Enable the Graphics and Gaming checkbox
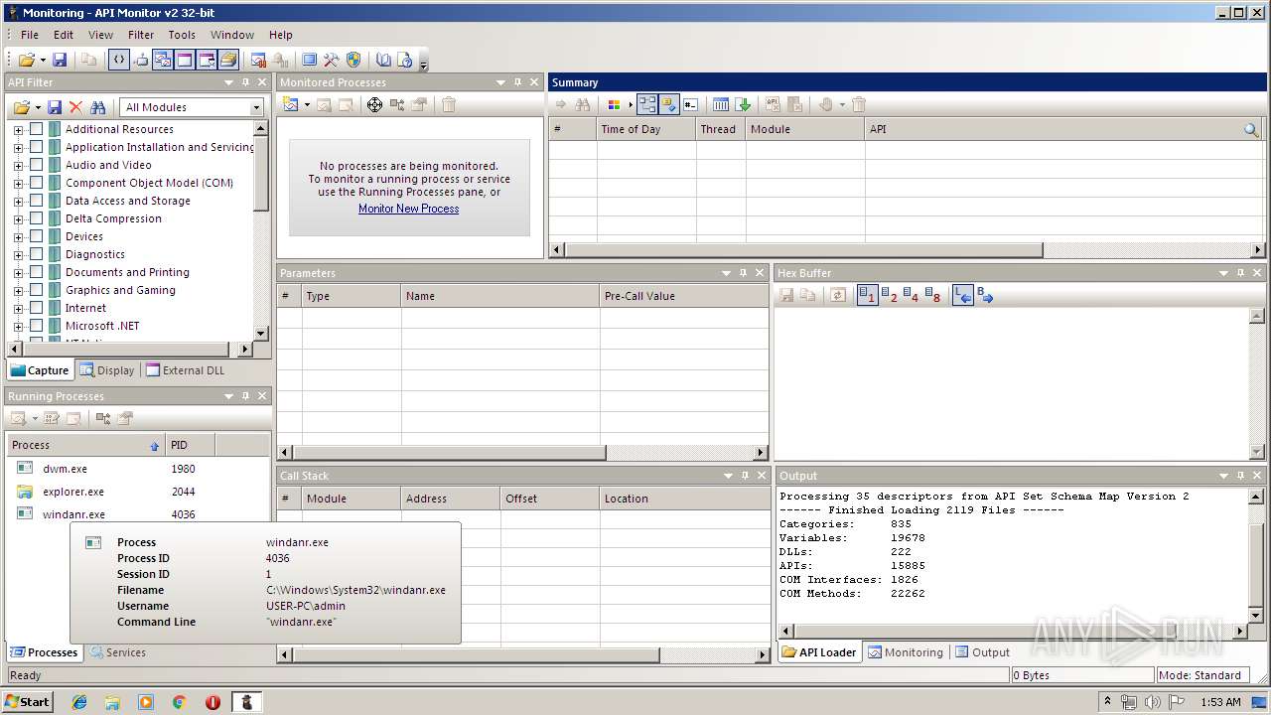 (37, 290)
